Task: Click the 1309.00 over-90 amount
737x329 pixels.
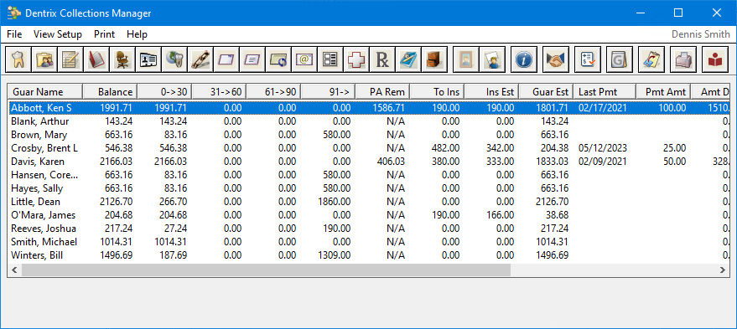Action: 335,256
